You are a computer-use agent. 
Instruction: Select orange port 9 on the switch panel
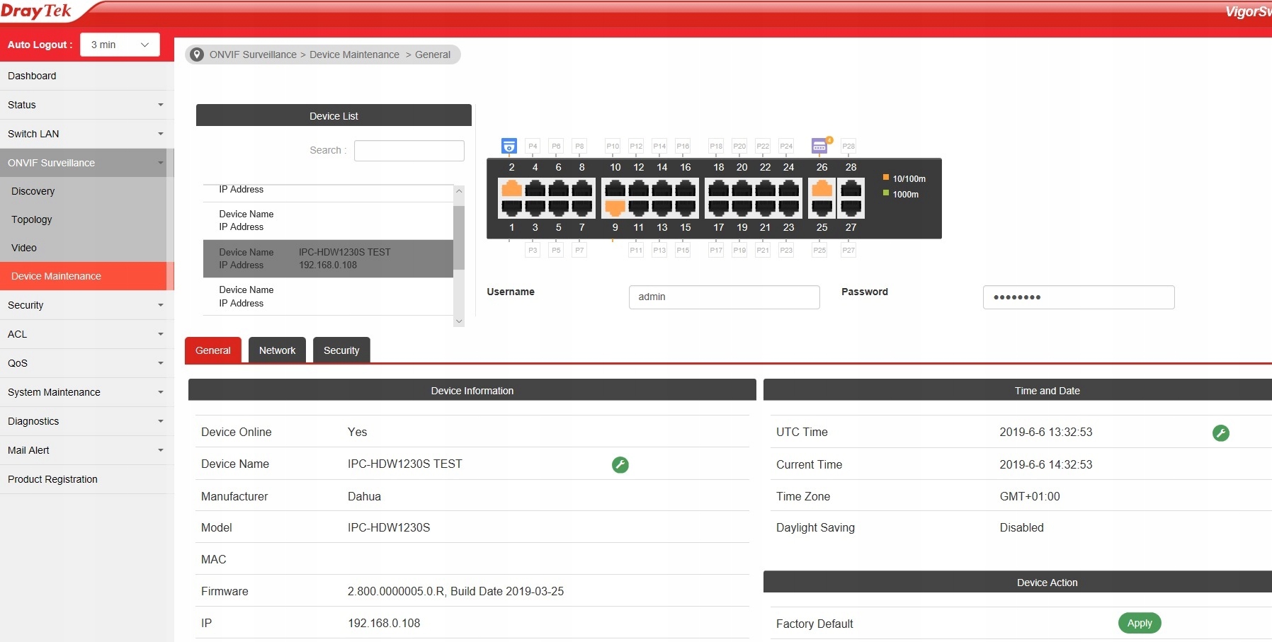(x=615, y=207)
